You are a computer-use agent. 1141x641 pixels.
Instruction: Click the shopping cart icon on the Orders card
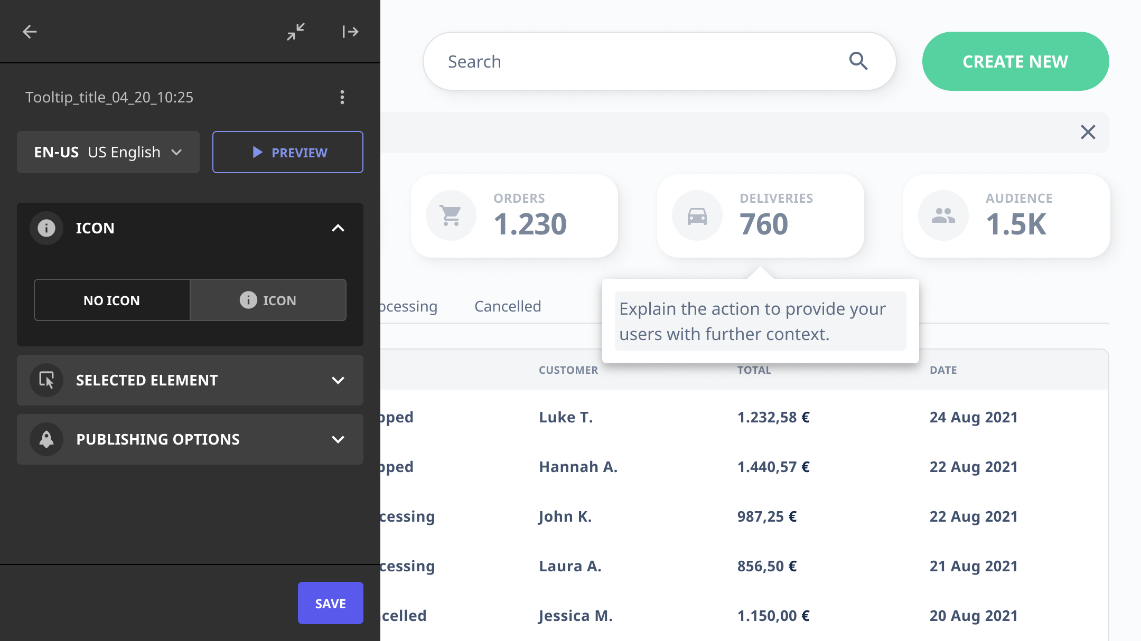451,215
